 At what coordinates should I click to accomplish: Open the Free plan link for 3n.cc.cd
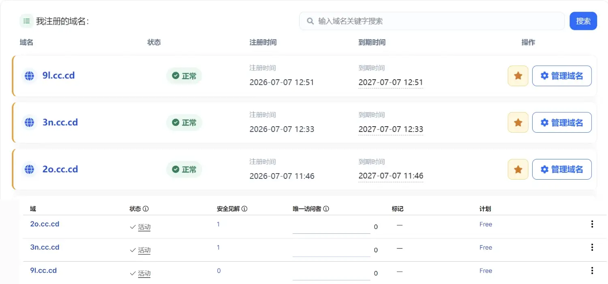click(x=486, y=248)
